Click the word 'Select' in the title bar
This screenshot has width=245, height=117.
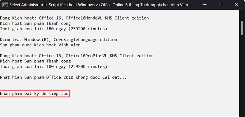click(15, 5)
